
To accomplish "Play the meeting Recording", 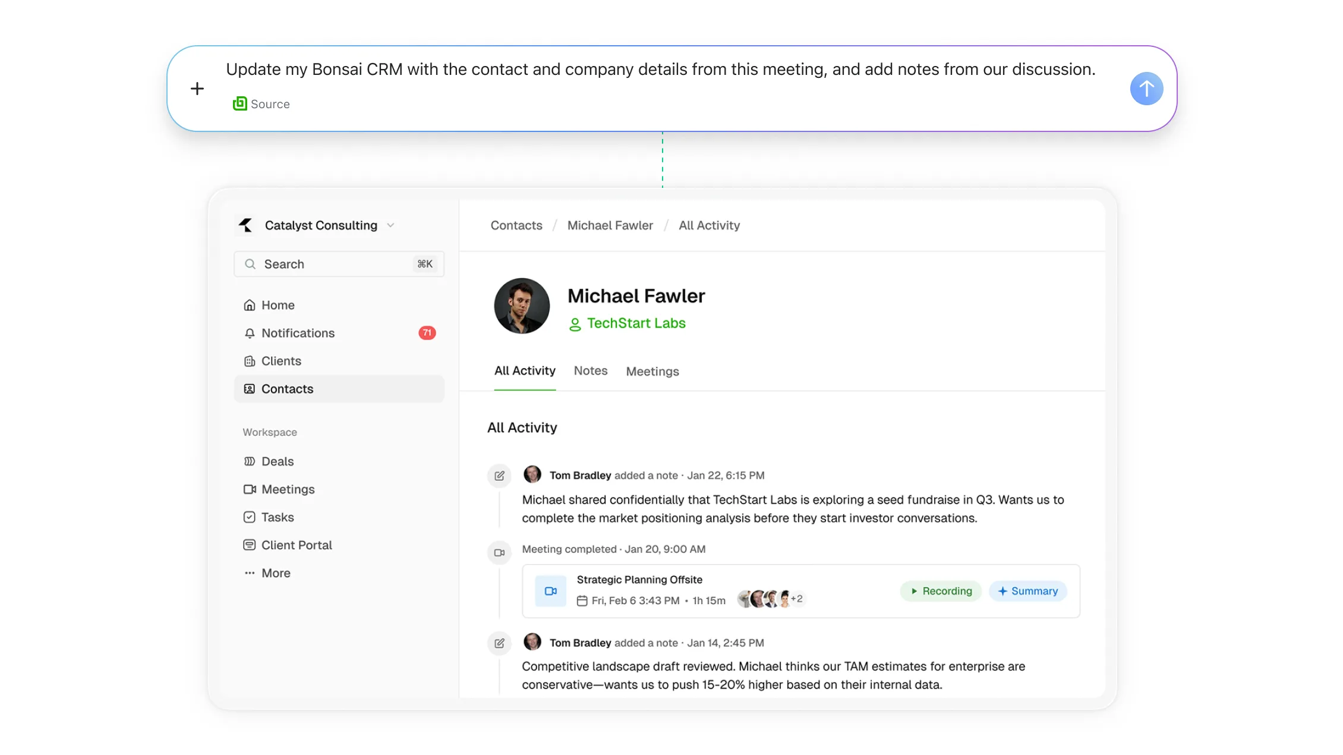I will point(941,591).
